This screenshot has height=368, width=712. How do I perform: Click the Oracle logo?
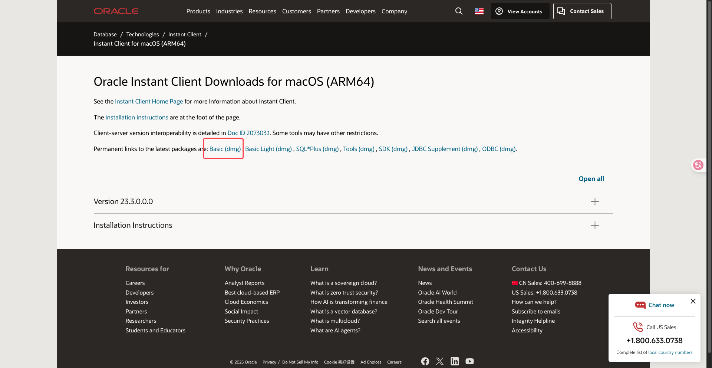[x=116, y=11]
